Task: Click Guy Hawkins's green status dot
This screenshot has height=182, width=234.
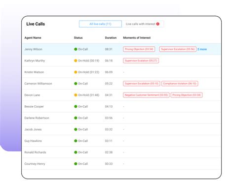Action: click(76, 141)
